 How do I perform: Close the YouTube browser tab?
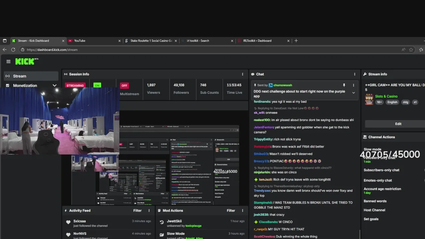click(x=120, y=41)
